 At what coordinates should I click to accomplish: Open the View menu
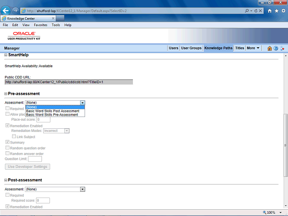coord(26,25)
